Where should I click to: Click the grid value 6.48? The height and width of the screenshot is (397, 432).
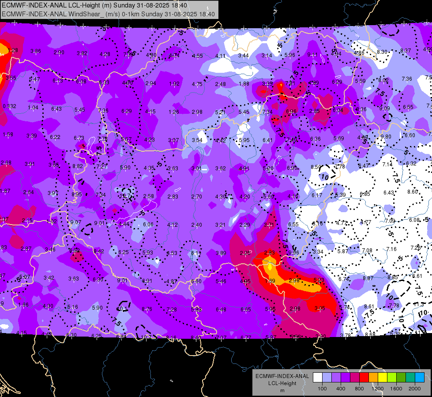(221, 310)
